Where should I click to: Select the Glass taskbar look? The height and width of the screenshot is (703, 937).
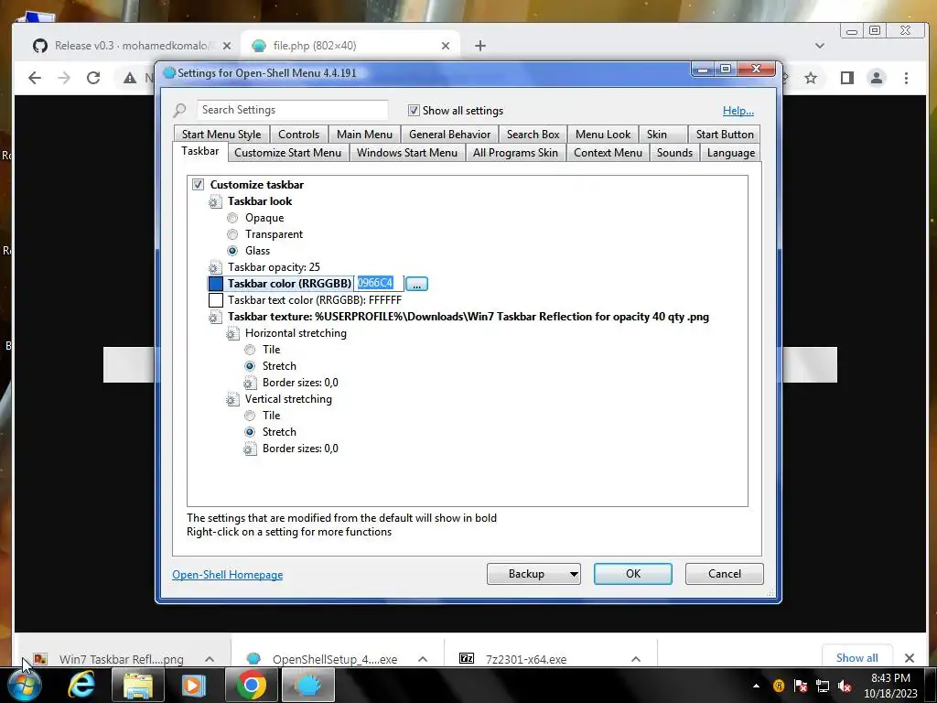point(232,251)
